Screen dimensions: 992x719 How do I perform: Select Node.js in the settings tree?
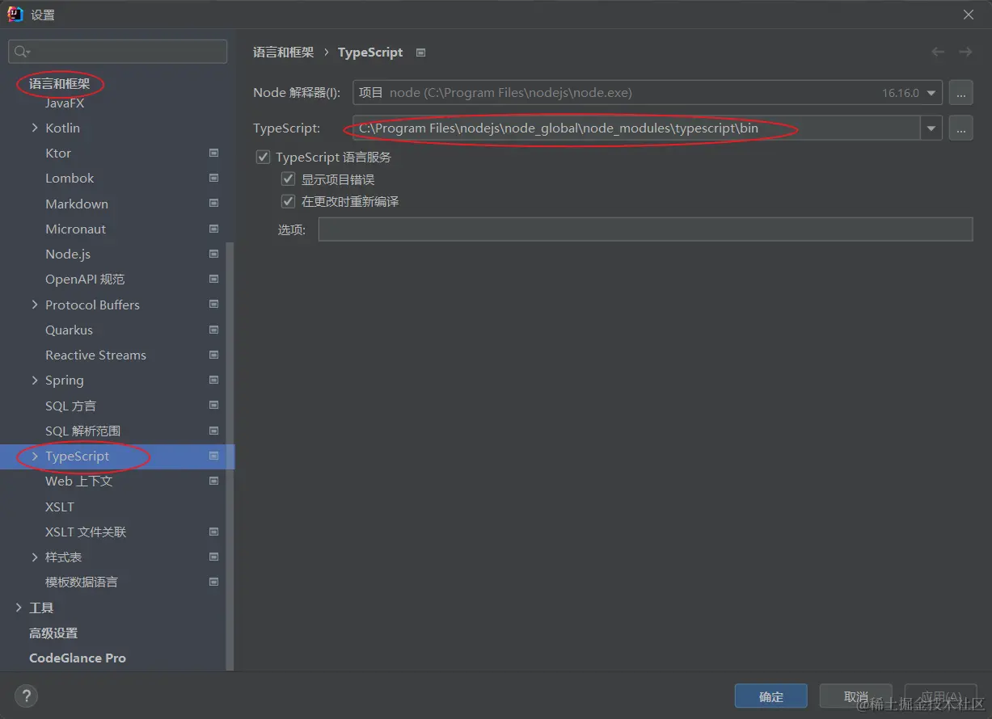[x=68, y=254]
